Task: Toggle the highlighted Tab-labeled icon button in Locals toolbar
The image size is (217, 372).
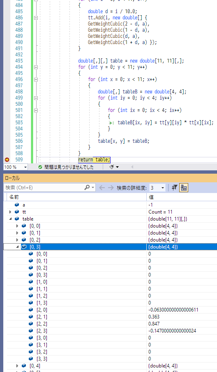Action: click(x=184, y=188)
